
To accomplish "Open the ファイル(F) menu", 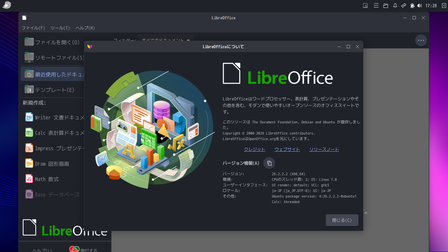I will [33, 28].
